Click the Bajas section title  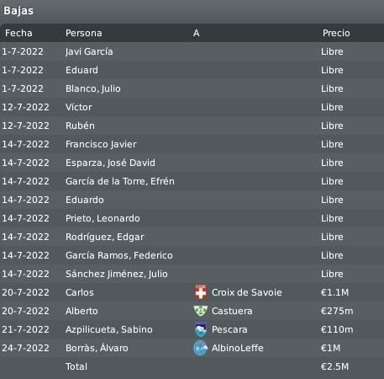click(18, 11)
